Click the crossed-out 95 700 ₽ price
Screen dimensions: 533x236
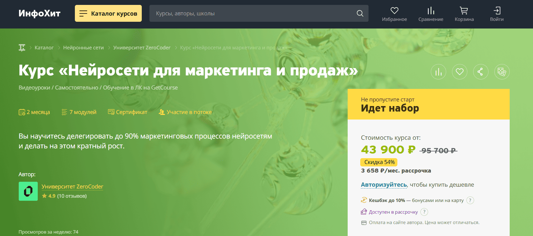coord(438,151)
